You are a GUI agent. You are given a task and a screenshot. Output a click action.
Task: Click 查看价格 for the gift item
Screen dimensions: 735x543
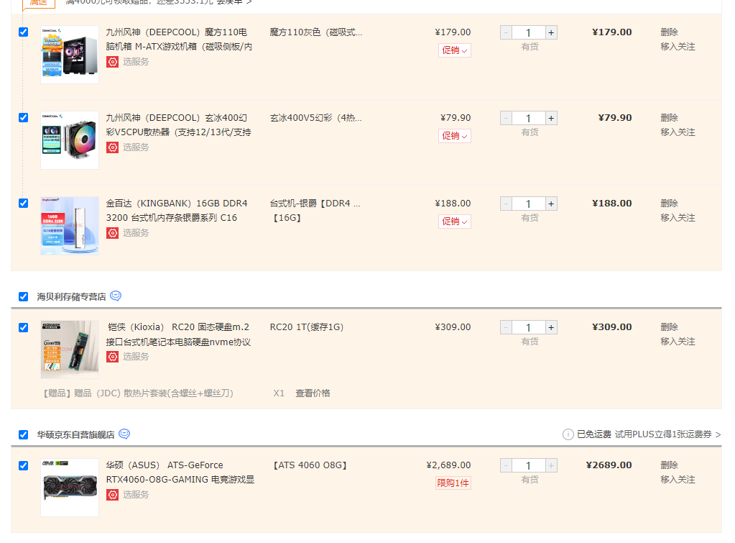(313, 393)
